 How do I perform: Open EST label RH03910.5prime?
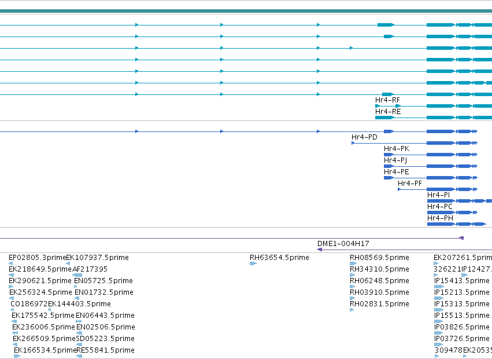click(x=379, y=292)
